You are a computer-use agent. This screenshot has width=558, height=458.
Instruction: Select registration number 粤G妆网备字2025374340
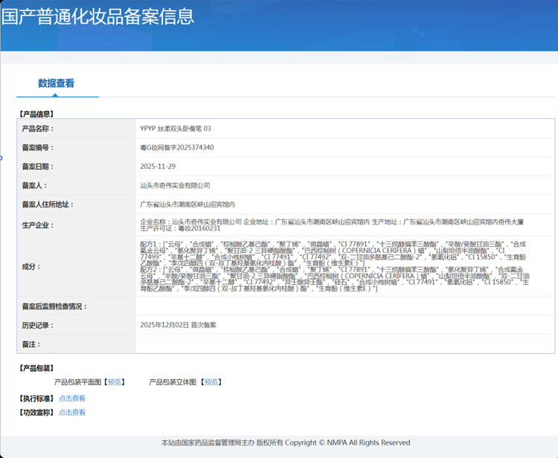point(177,147)
